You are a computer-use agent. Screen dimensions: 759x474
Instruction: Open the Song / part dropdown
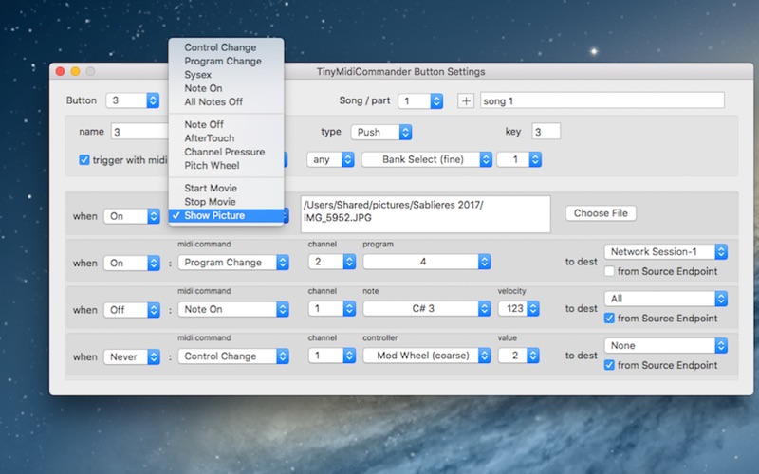pyautogui.click(x=420, y=100)
